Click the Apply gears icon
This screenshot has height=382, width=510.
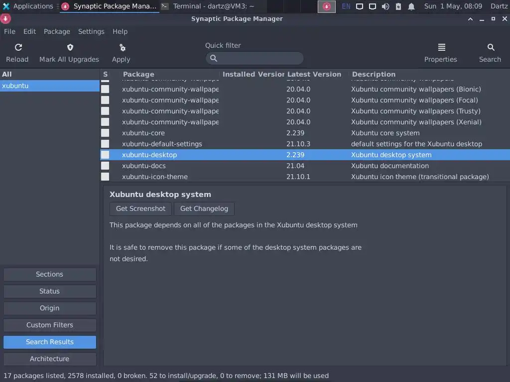click(x=123, y=48)
